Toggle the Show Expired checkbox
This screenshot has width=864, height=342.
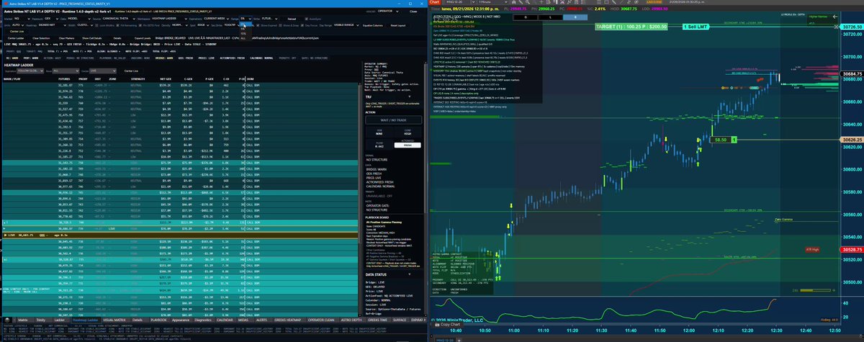click(258, 25)
